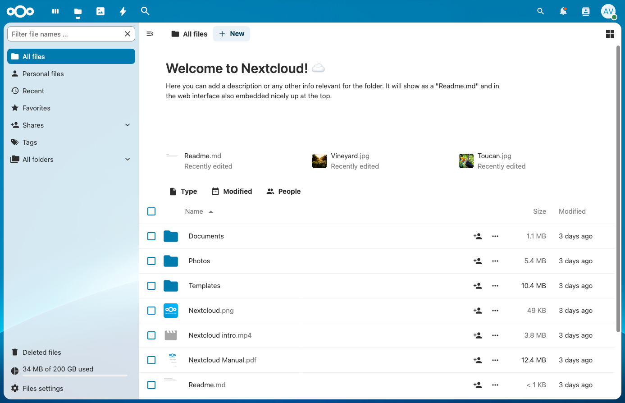Open the Nextcloud.png thumbnail in list

coord(171,311)
